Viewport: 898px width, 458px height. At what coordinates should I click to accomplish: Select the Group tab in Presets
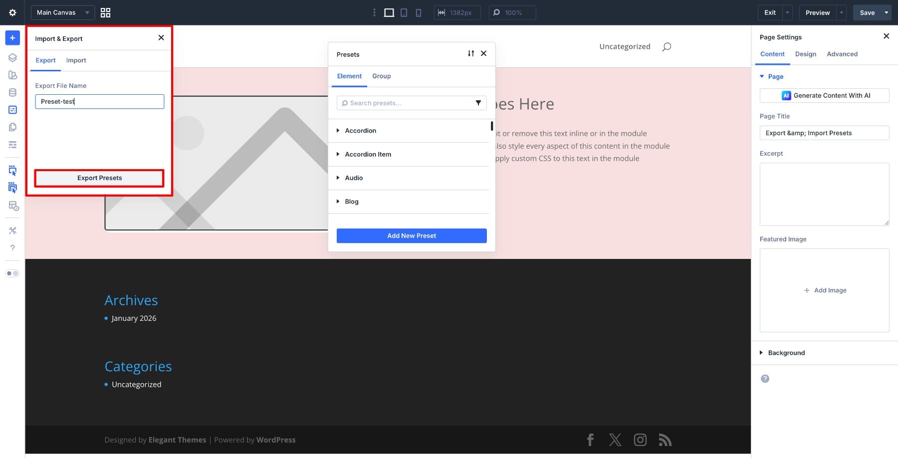(381, 76)
